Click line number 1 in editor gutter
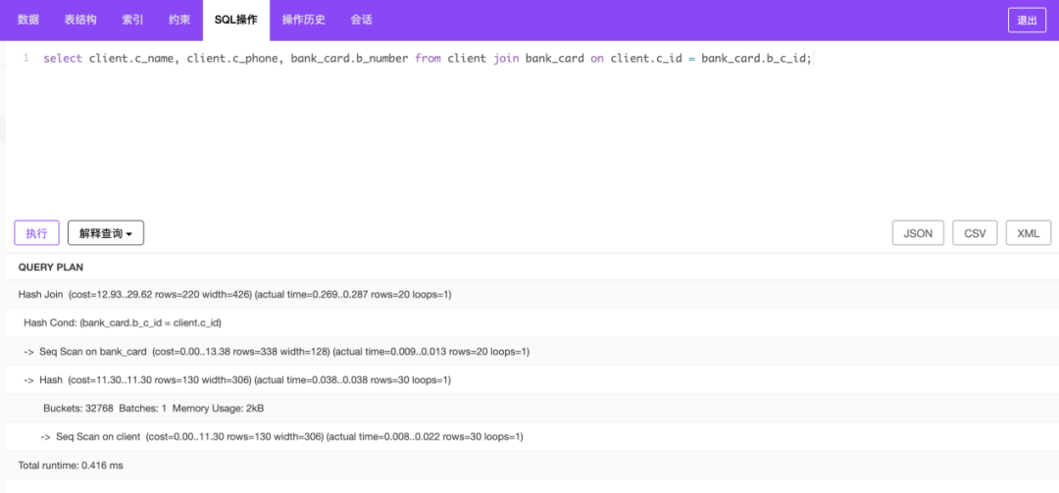The height and width of the screenshot is (493, 1059). [25, 58]
